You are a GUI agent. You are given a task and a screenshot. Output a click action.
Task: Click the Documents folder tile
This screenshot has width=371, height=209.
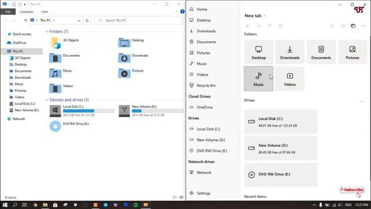(x=321, y=52)
